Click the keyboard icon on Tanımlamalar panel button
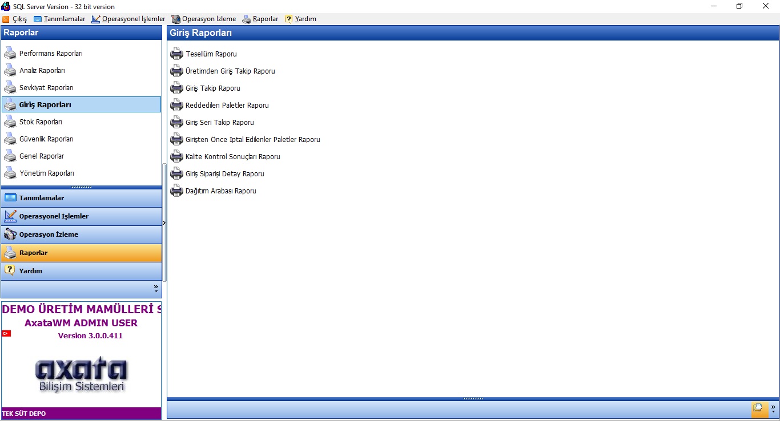Viewport: 780px width, 421px height. [10, 198]
